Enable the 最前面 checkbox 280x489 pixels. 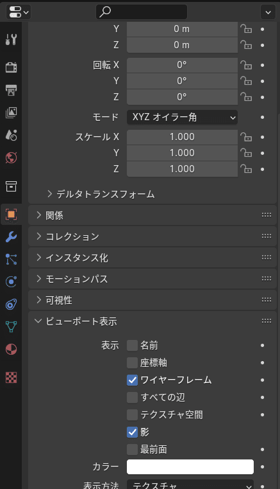point(132,449)
